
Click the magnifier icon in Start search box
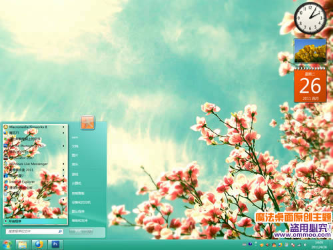(60, 231)
